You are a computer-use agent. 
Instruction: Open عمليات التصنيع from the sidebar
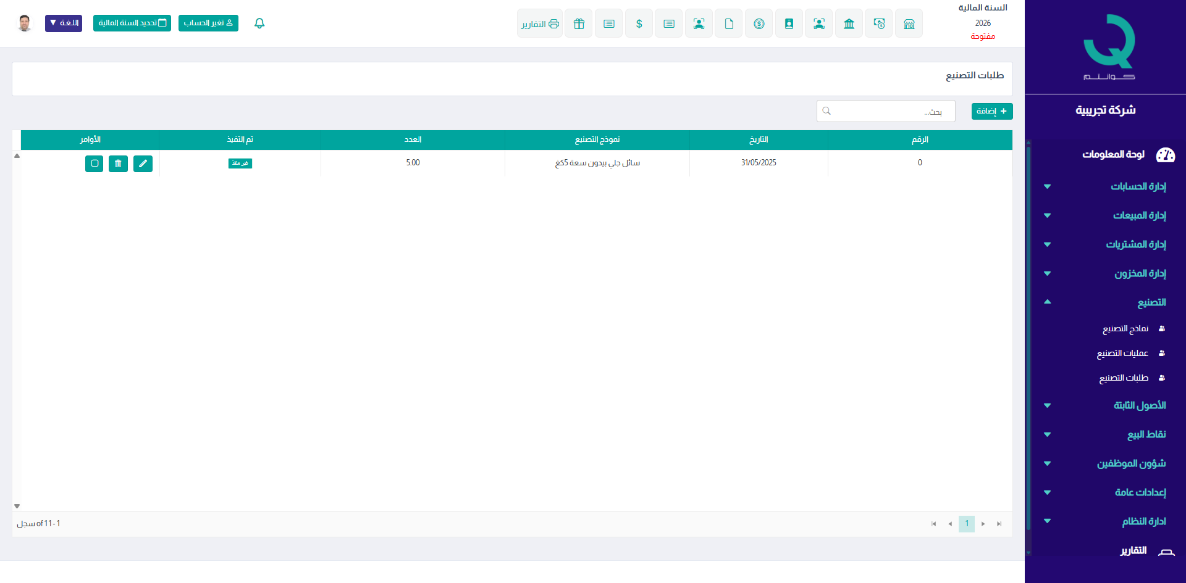[x=1122, y=354]
